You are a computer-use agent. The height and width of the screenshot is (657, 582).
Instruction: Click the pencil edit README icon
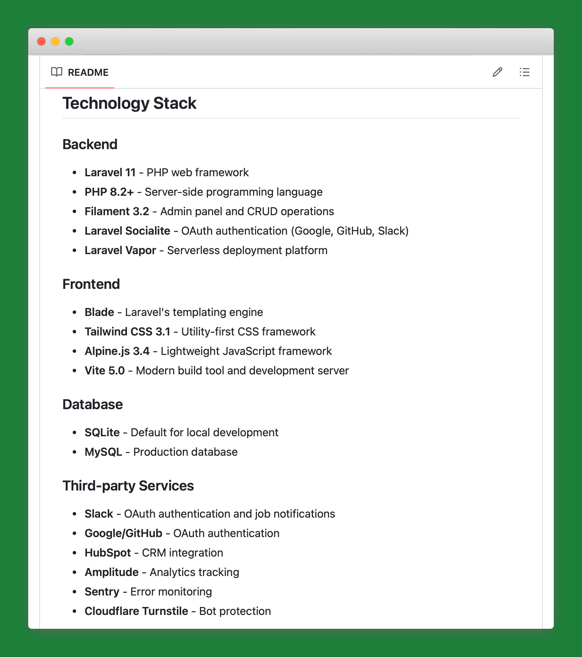pos(497,72)
